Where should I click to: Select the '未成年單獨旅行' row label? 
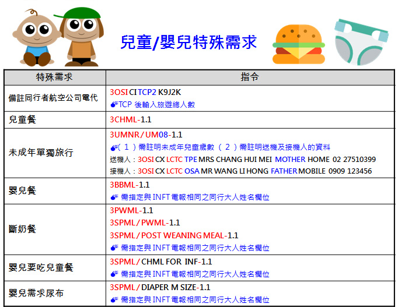[41, 153]
